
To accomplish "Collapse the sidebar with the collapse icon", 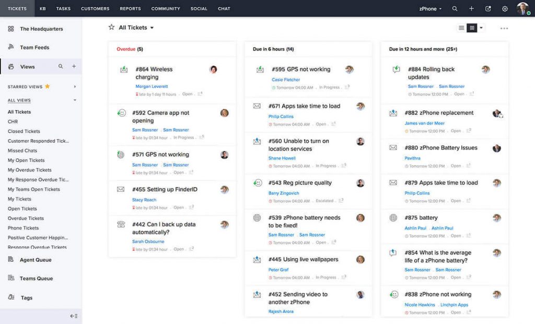I will pyautogui.click(x=74, y=316).
